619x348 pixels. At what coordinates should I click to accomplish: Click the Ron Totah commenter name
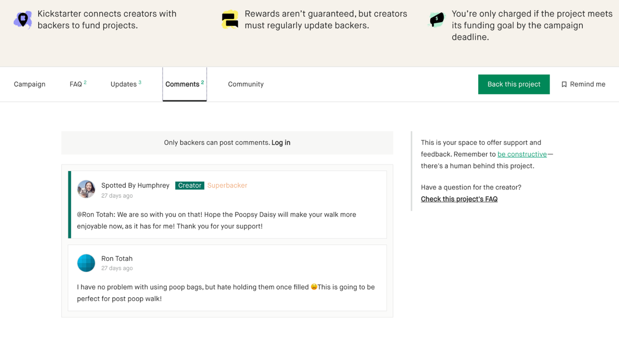117,259
